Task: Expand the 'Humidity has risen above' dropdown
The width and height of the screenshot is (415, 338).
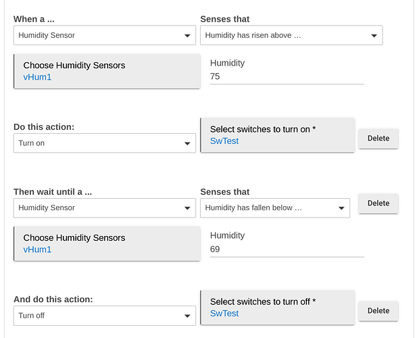Action: click(x=291, y=35)
